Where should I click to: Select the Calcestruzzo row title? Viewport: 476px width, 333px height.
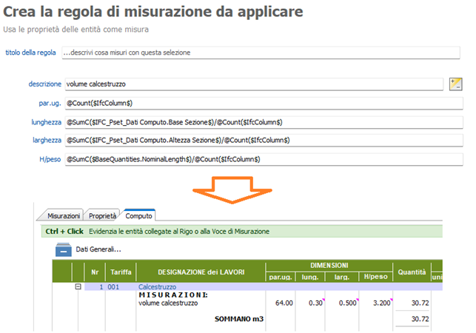point(158,286)
